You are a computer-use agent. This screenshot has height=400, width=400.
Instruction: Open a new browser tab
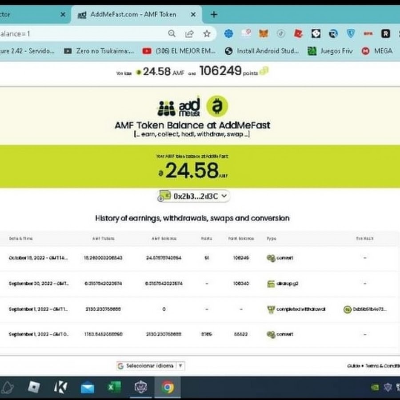[x=214, y=15]
